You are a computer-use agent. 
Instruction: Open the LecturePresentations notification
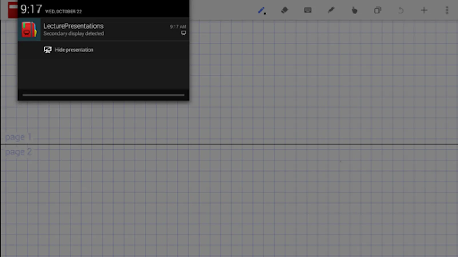[x=103, y=29]
